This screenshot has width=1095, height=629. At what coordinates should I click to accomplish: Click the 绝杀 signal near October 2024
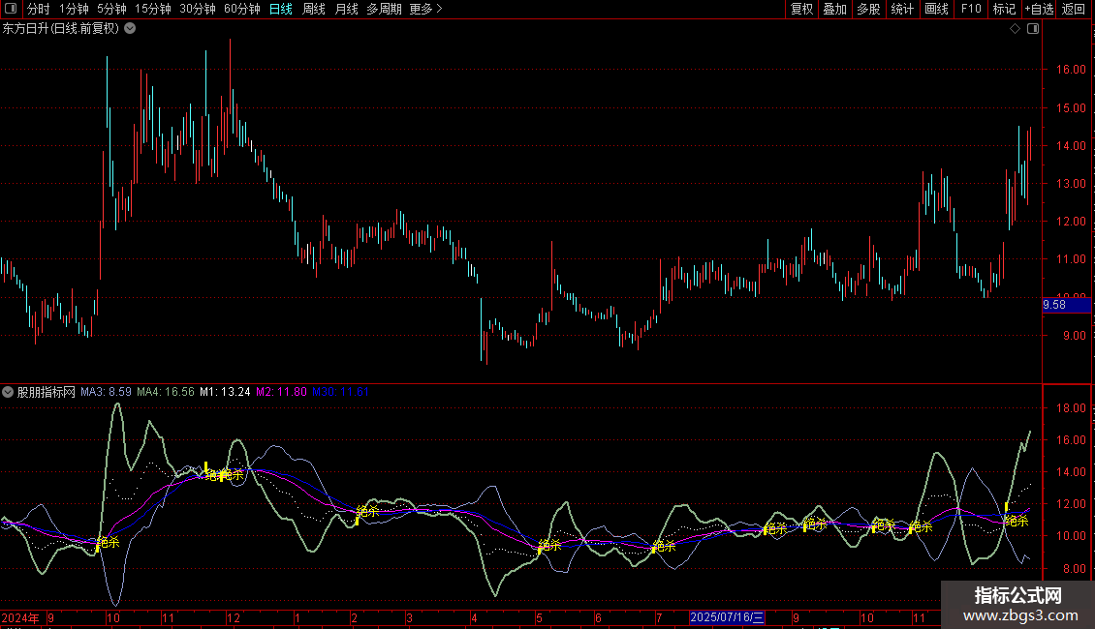(109, 542)
